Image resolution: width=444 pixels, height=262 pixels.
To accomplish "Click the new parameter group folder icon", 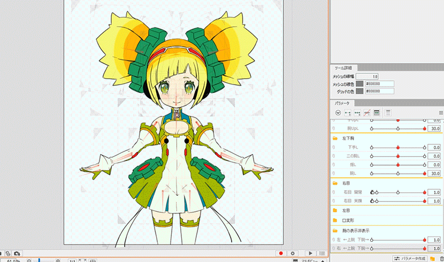I will (432, 259).
